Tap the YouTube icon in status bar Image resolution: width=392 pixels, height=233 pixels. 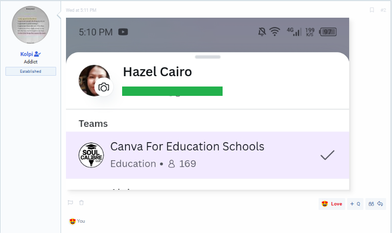click(x=123, y=32)
